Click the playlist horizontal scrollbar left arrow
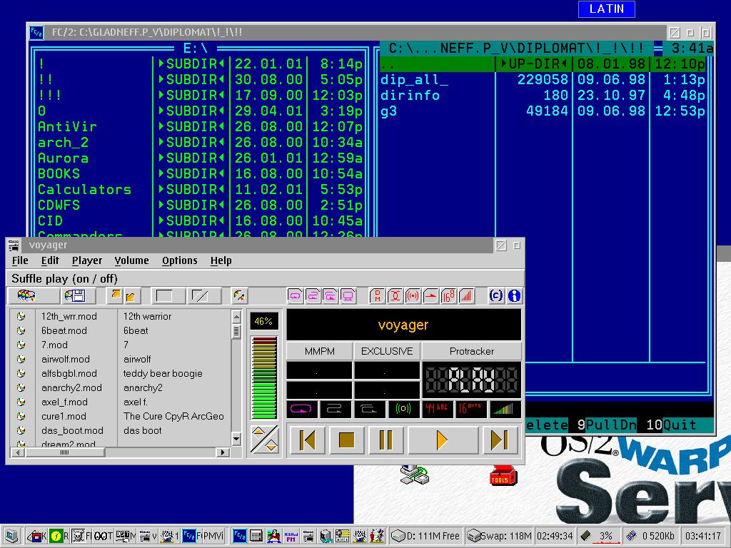The width and height of the screenshot is (731, 548). (18, 452)
